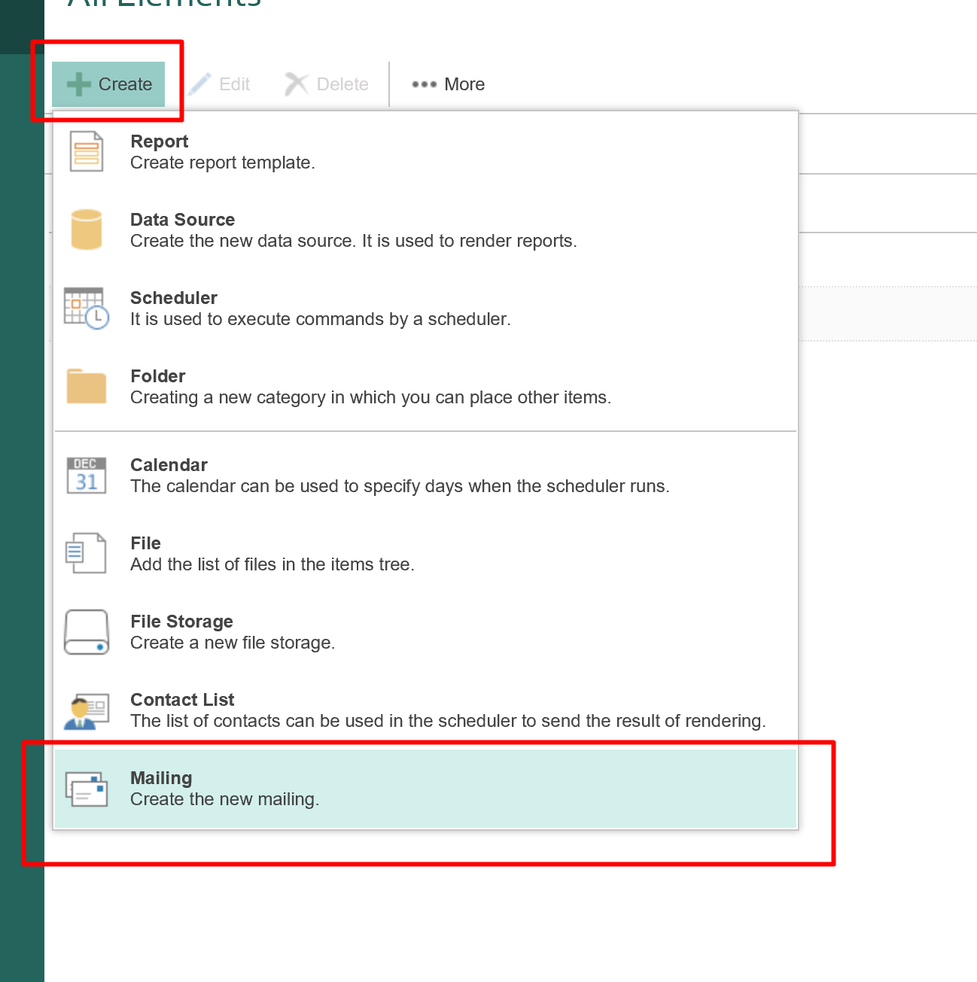Pick the "Scheduler" title in the menu

174,298
